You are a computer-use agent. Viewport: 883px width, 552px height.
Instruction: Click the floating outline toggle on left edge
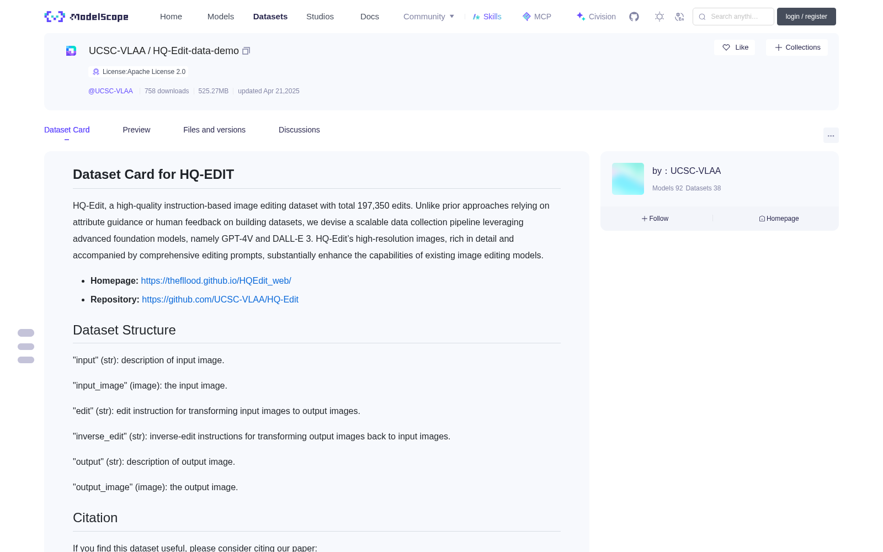point(26,346)
